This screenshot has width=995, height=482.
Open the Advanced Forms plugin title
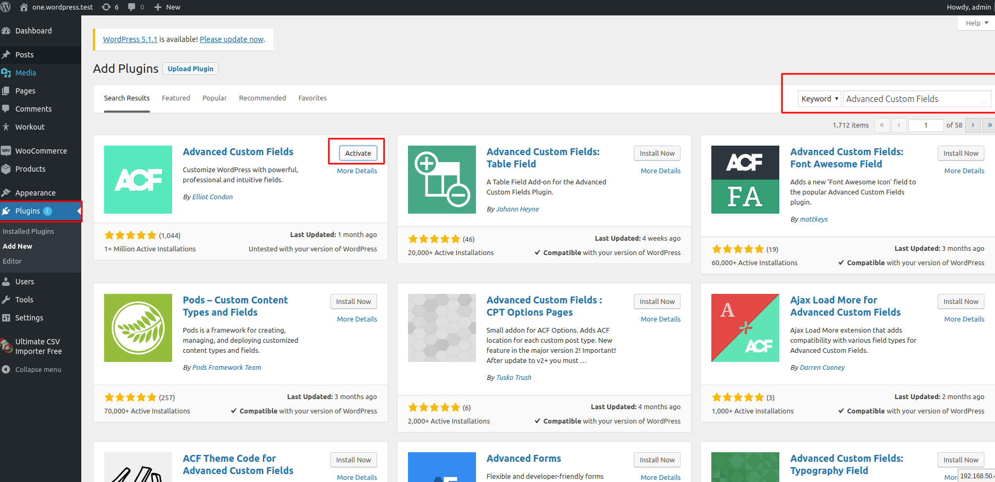coord(524,458)
